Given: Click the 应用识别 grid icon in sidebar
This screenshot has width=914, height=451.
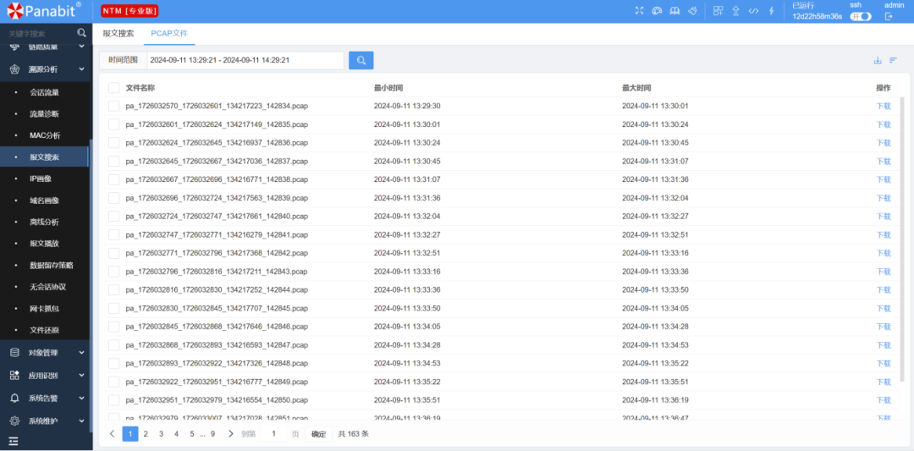Looking at the screenshot, I should point(14,375).
